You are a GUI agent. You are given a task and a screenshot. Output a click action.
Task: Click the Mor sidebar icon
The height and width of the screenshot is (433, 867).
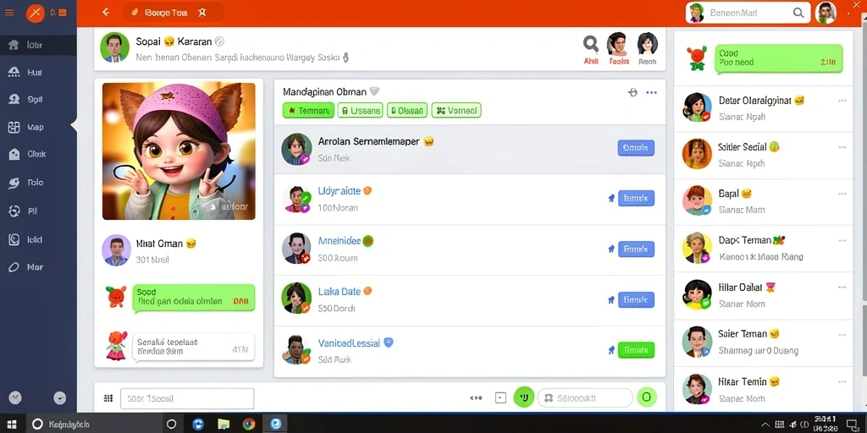pos(14,267)
